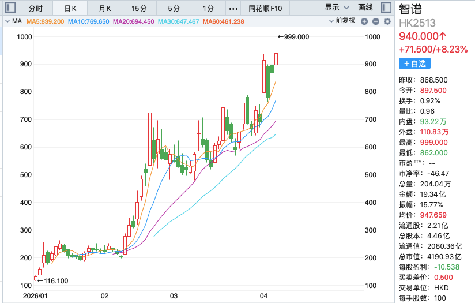
Task: Switch to 1分 chart tab
Action: click(x=209, y=9)
